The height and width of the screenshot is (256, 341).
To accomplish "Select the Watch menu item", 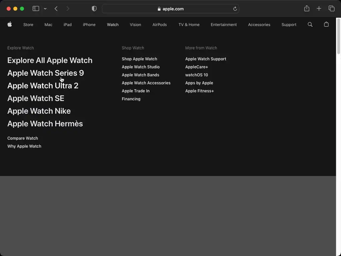I will 113,25.
